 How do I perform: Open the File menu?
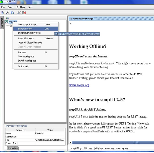click(x=3, y=7)
